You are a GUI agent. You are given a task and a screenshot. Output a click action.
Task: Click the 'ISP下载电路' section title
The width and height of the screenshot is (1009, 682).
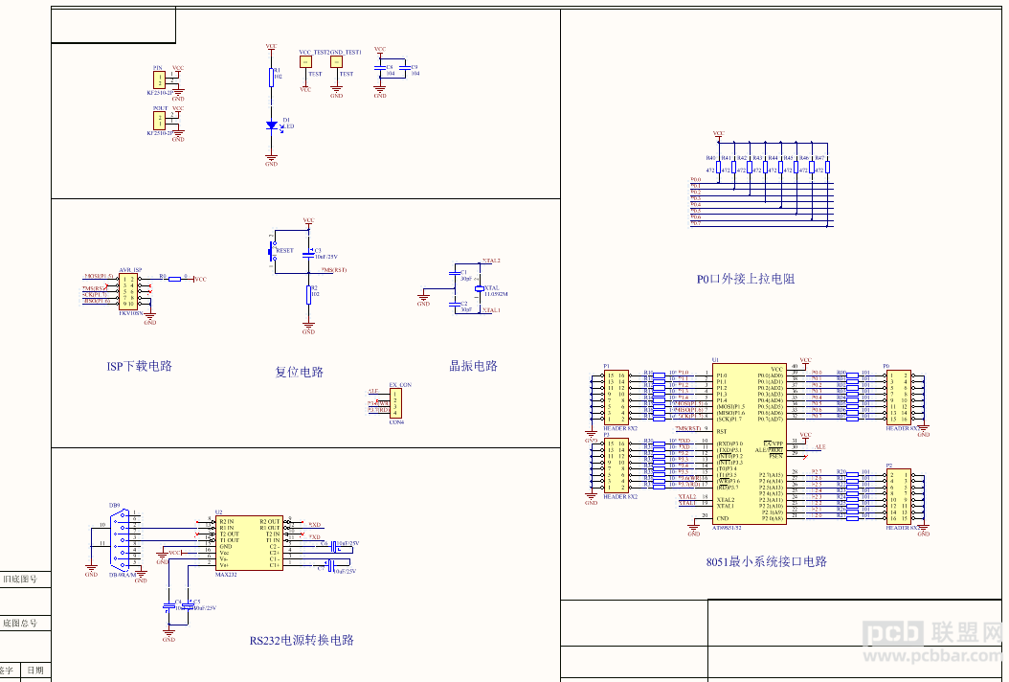(x=140, y=366)
